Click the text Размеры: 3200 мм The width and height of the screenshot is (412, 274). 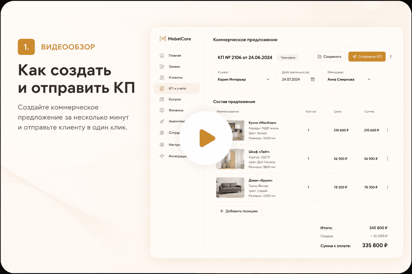[x=262, y=138]
